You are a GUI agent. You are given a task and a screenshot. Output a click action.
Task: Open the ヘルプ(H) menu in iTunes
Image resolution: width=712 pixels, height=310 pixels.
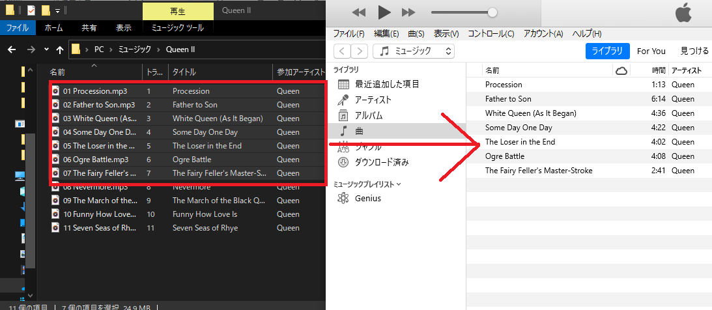(587, 34)
